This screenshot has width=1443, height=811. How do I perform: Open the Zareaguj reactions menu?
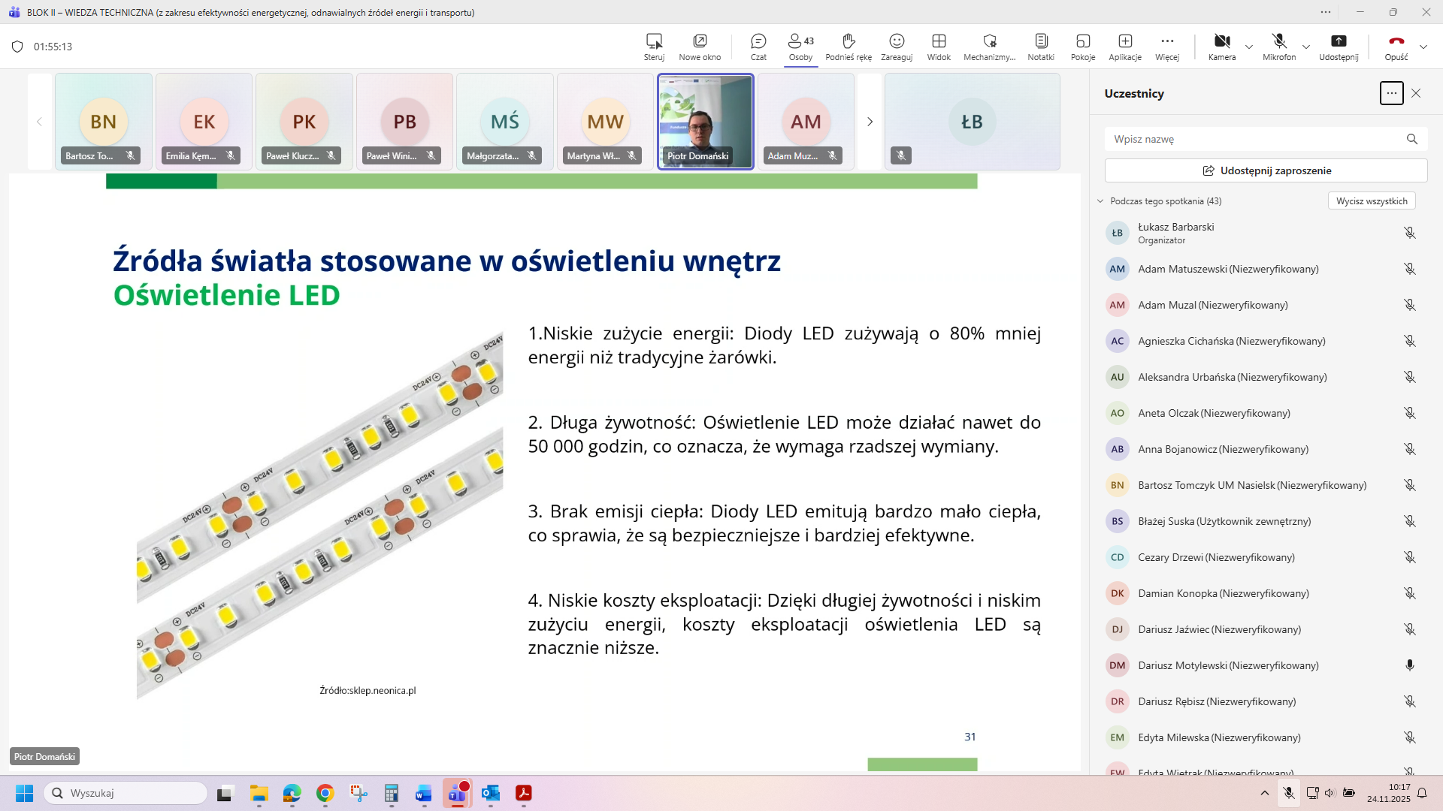897,47
